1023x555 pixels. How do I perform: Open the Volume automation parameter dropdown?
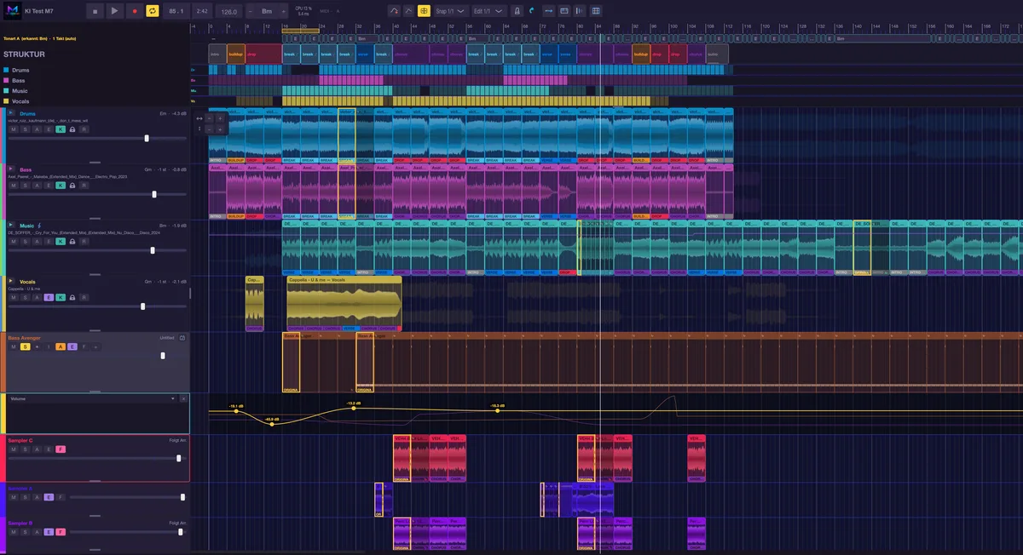[x=92, y=398]
